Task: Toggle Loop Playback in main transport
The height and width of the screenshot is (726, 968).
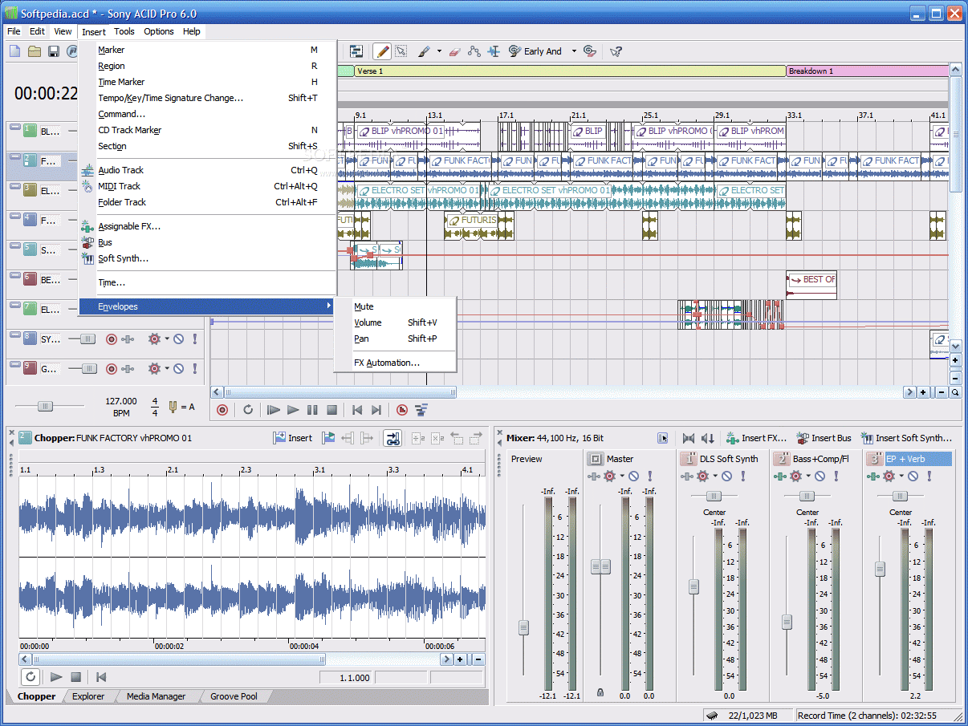Action: tap(249, 410)
